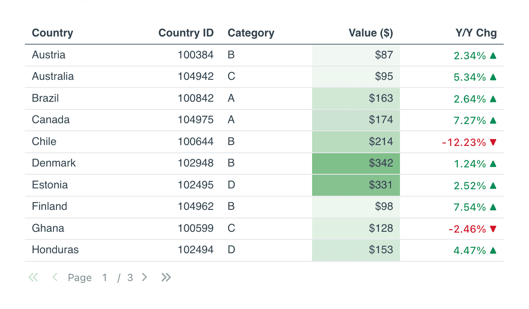Click the current page number field
This screenshot has height=309, width=529.
click(105, 278)
